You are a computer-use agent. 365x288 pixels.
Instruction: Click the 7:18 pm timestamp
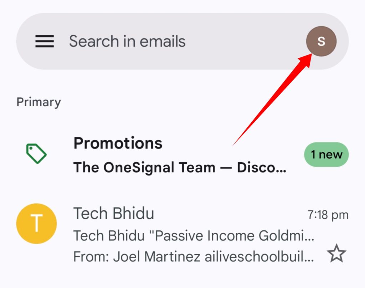(x=328, y=215)
